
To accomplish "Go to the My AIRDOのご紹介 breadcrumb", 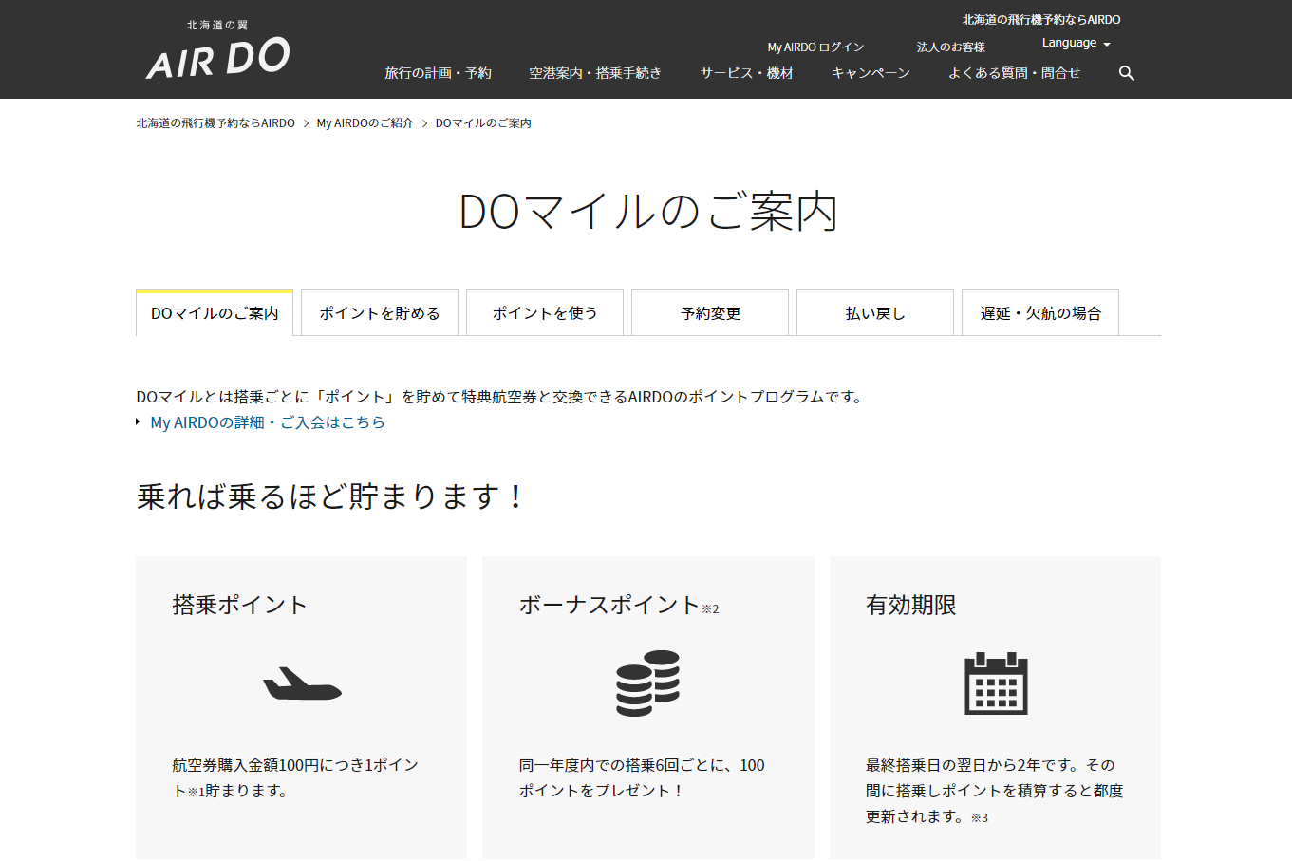I will click(365, 123).
